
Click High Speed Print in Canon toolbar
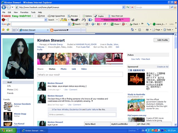(56, 16)
